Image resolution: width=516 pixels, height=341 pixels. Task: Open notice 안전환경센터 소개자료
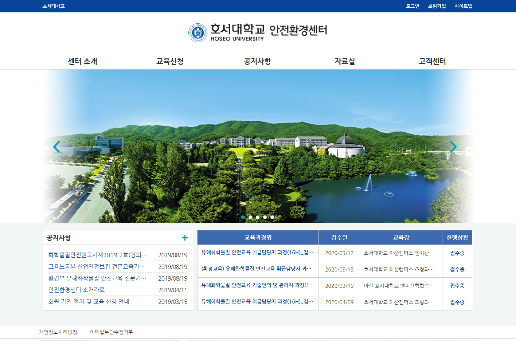(x=77, y=290)
